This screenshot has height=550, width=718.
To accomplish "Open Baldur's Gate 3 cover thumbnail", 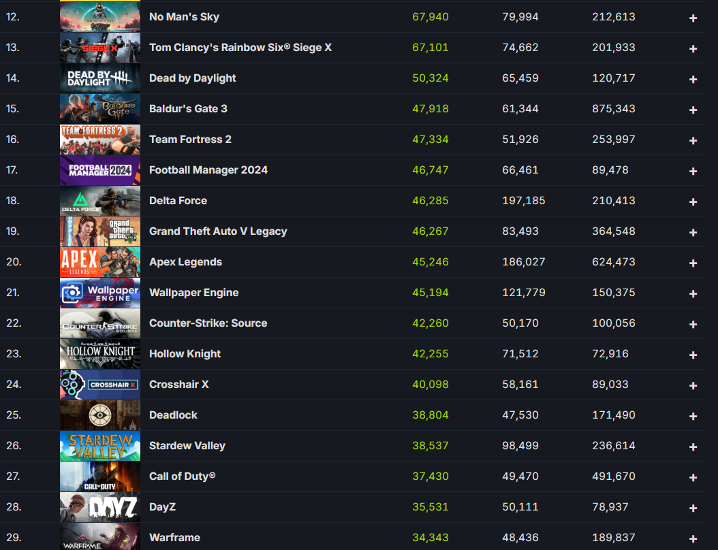I will click(x=100, y=108).
